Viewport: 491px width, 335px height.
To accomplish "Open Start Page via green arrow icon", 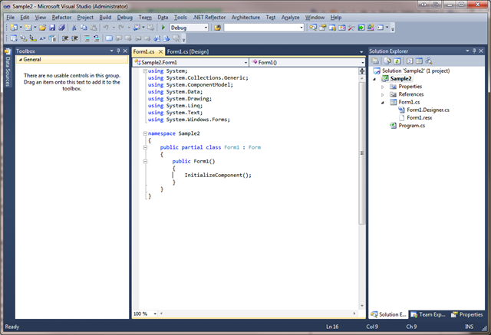I will 361,28.
